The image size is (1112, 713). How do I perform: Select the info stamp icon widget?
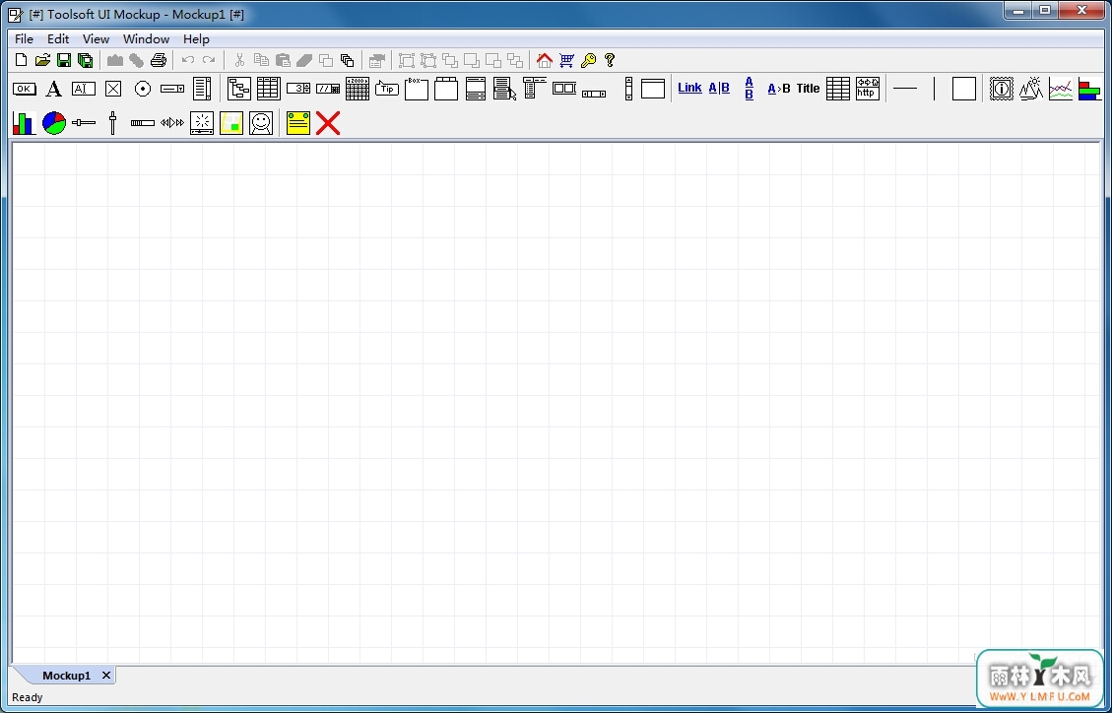point(1002,89)
